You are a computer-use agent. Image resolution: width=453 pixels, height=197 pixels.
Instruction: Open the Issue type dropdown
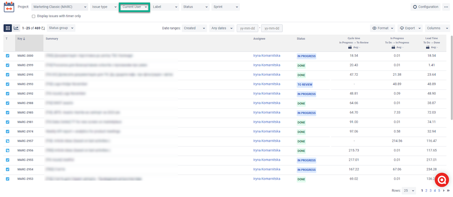[x=104, y=7]
